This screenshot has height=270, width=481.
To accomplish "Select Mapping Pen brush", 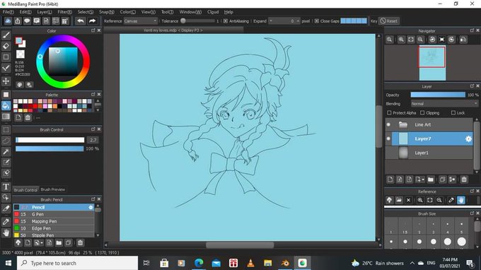I will [53, 221].
